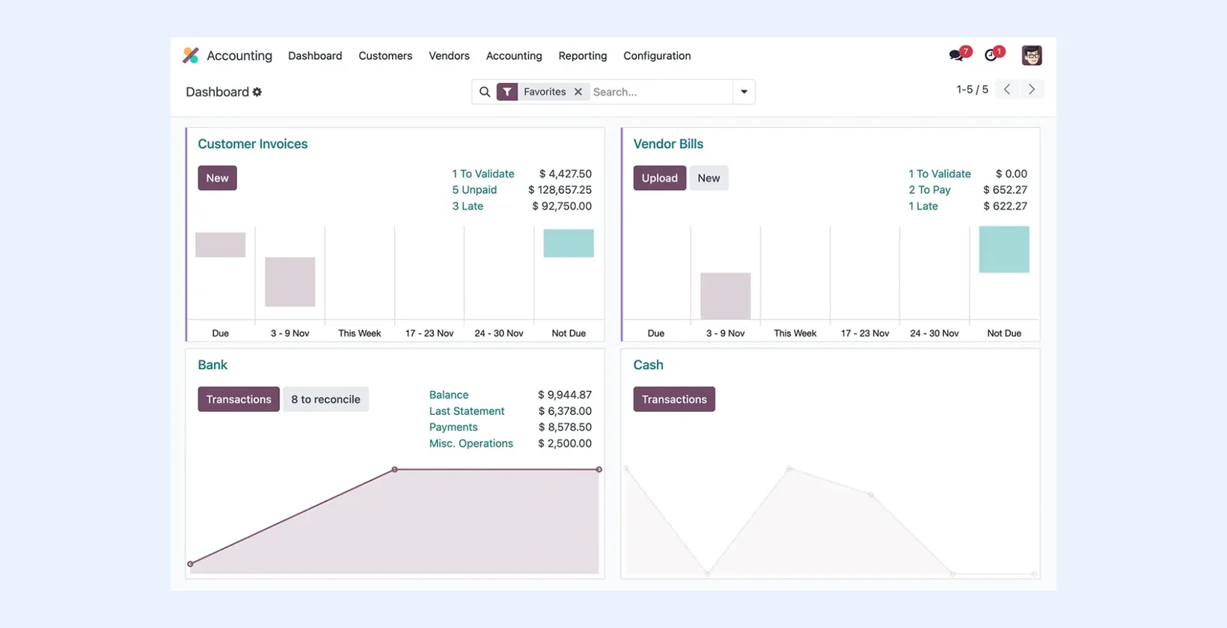
Task: Open the Customers menu
Action: click(x=385, y=56)
